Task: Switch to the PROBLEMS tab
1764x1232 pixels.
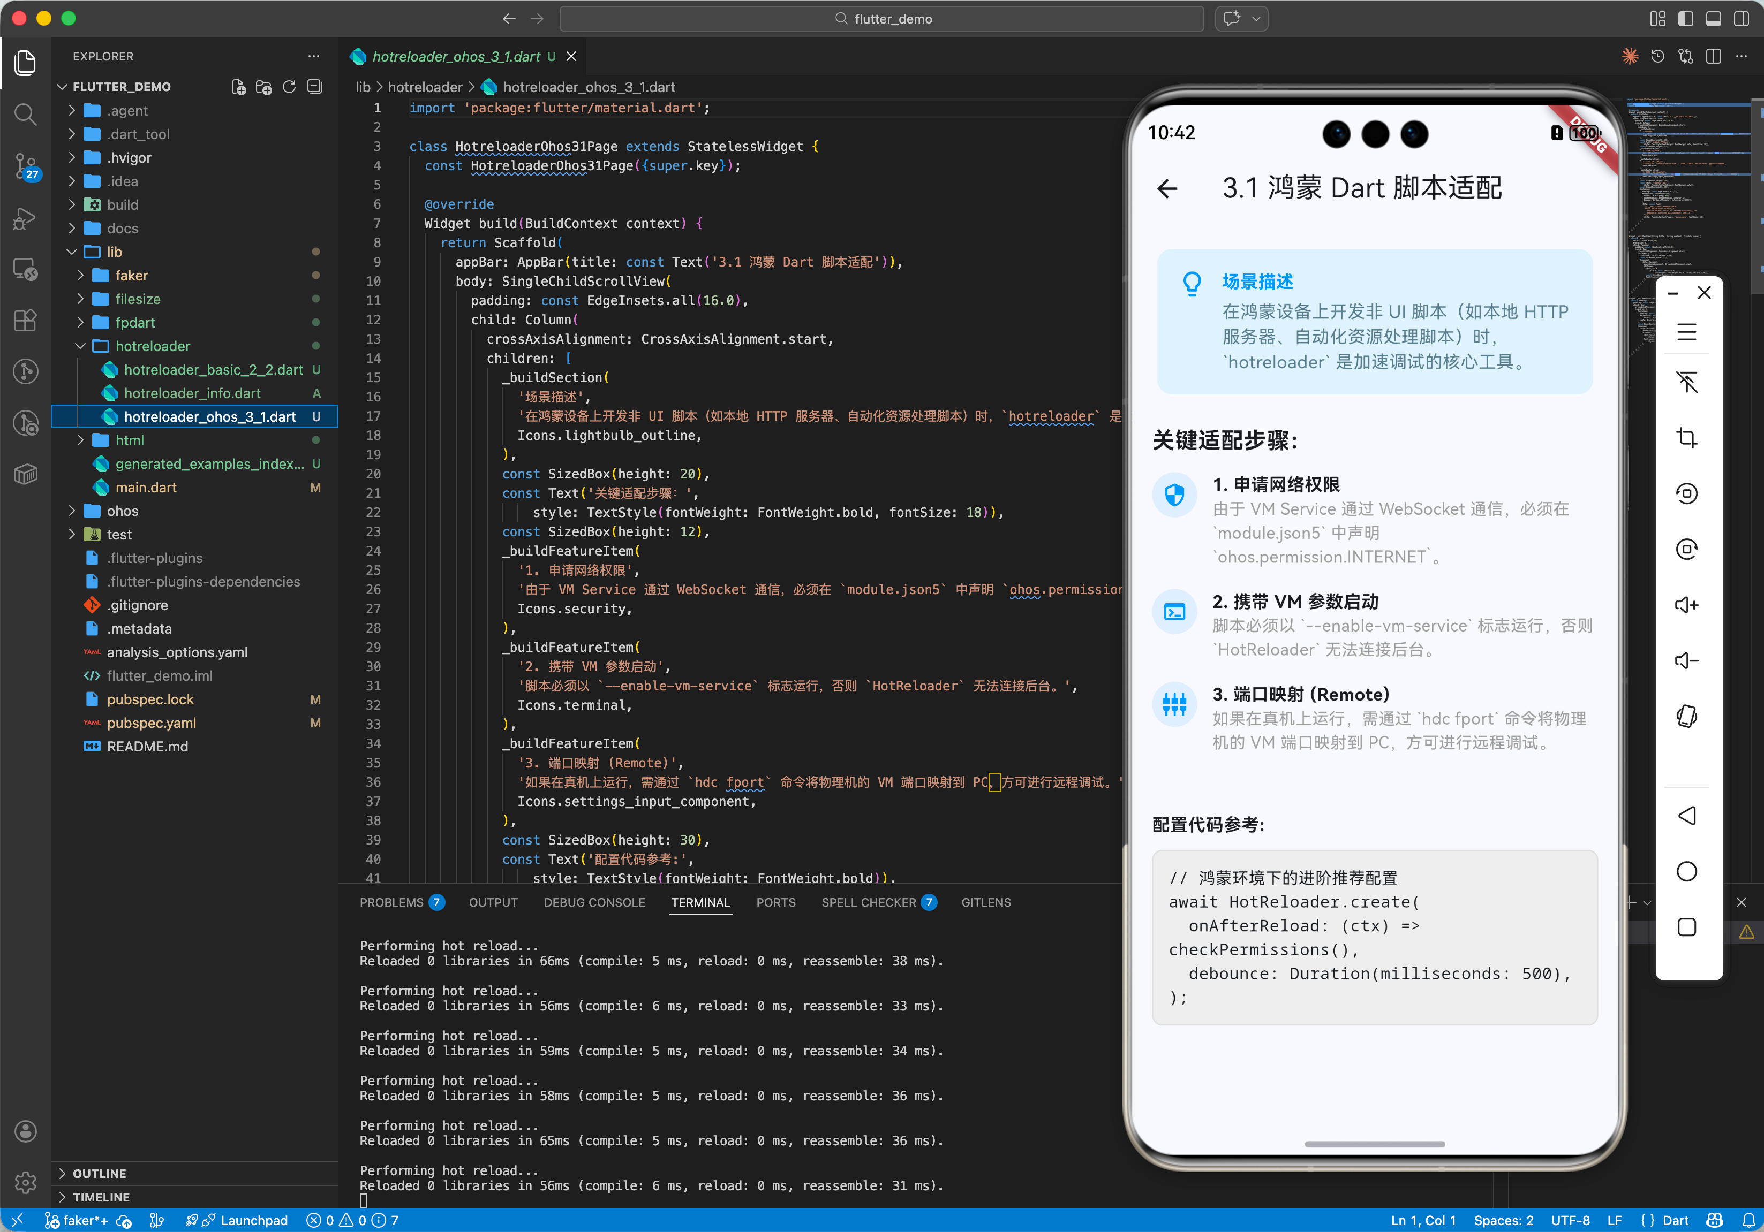Action: tap(392, 903)
